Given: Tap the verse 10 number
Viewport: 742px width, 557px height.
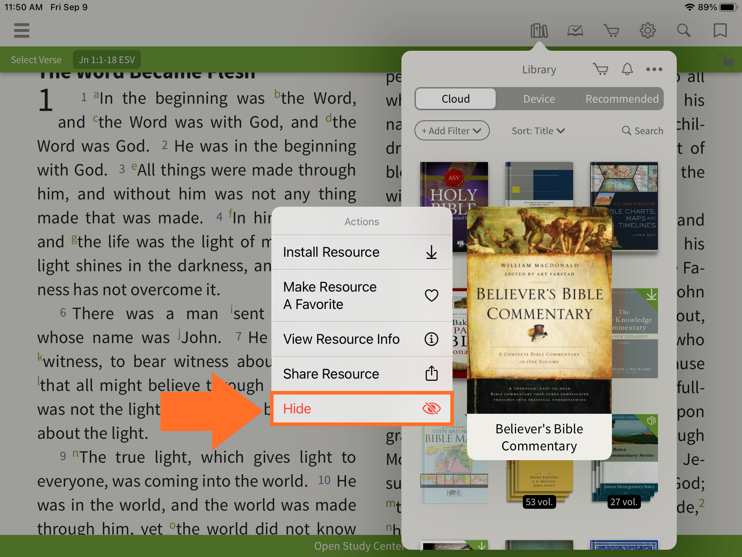Looking at the screenshot, I should coord(324,480).
